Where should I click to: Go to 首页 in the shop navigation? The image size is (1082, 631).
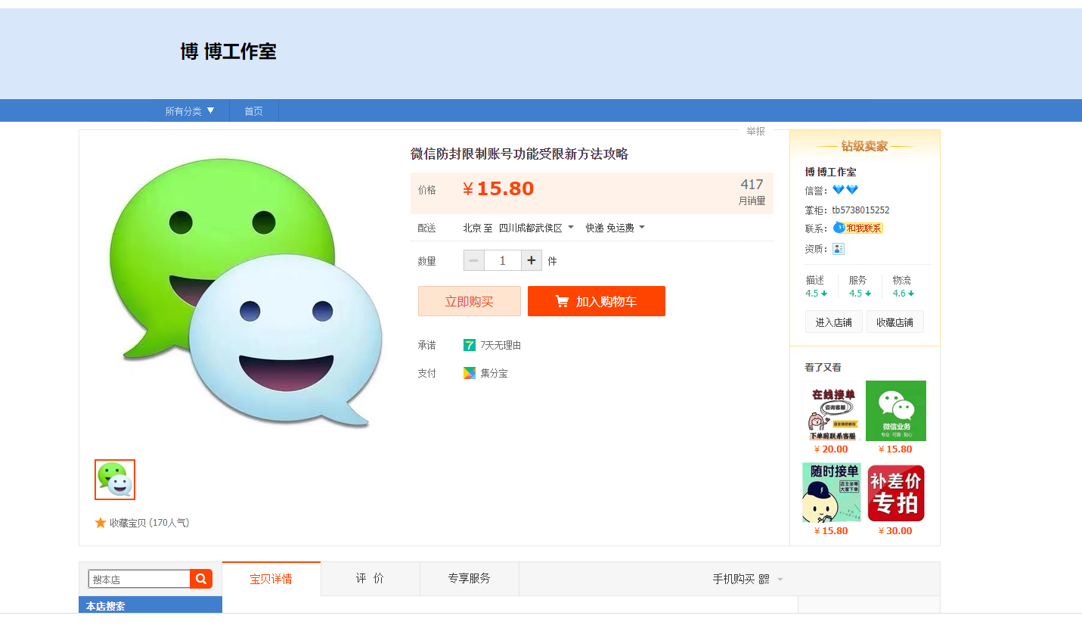(x=253, y=111)
